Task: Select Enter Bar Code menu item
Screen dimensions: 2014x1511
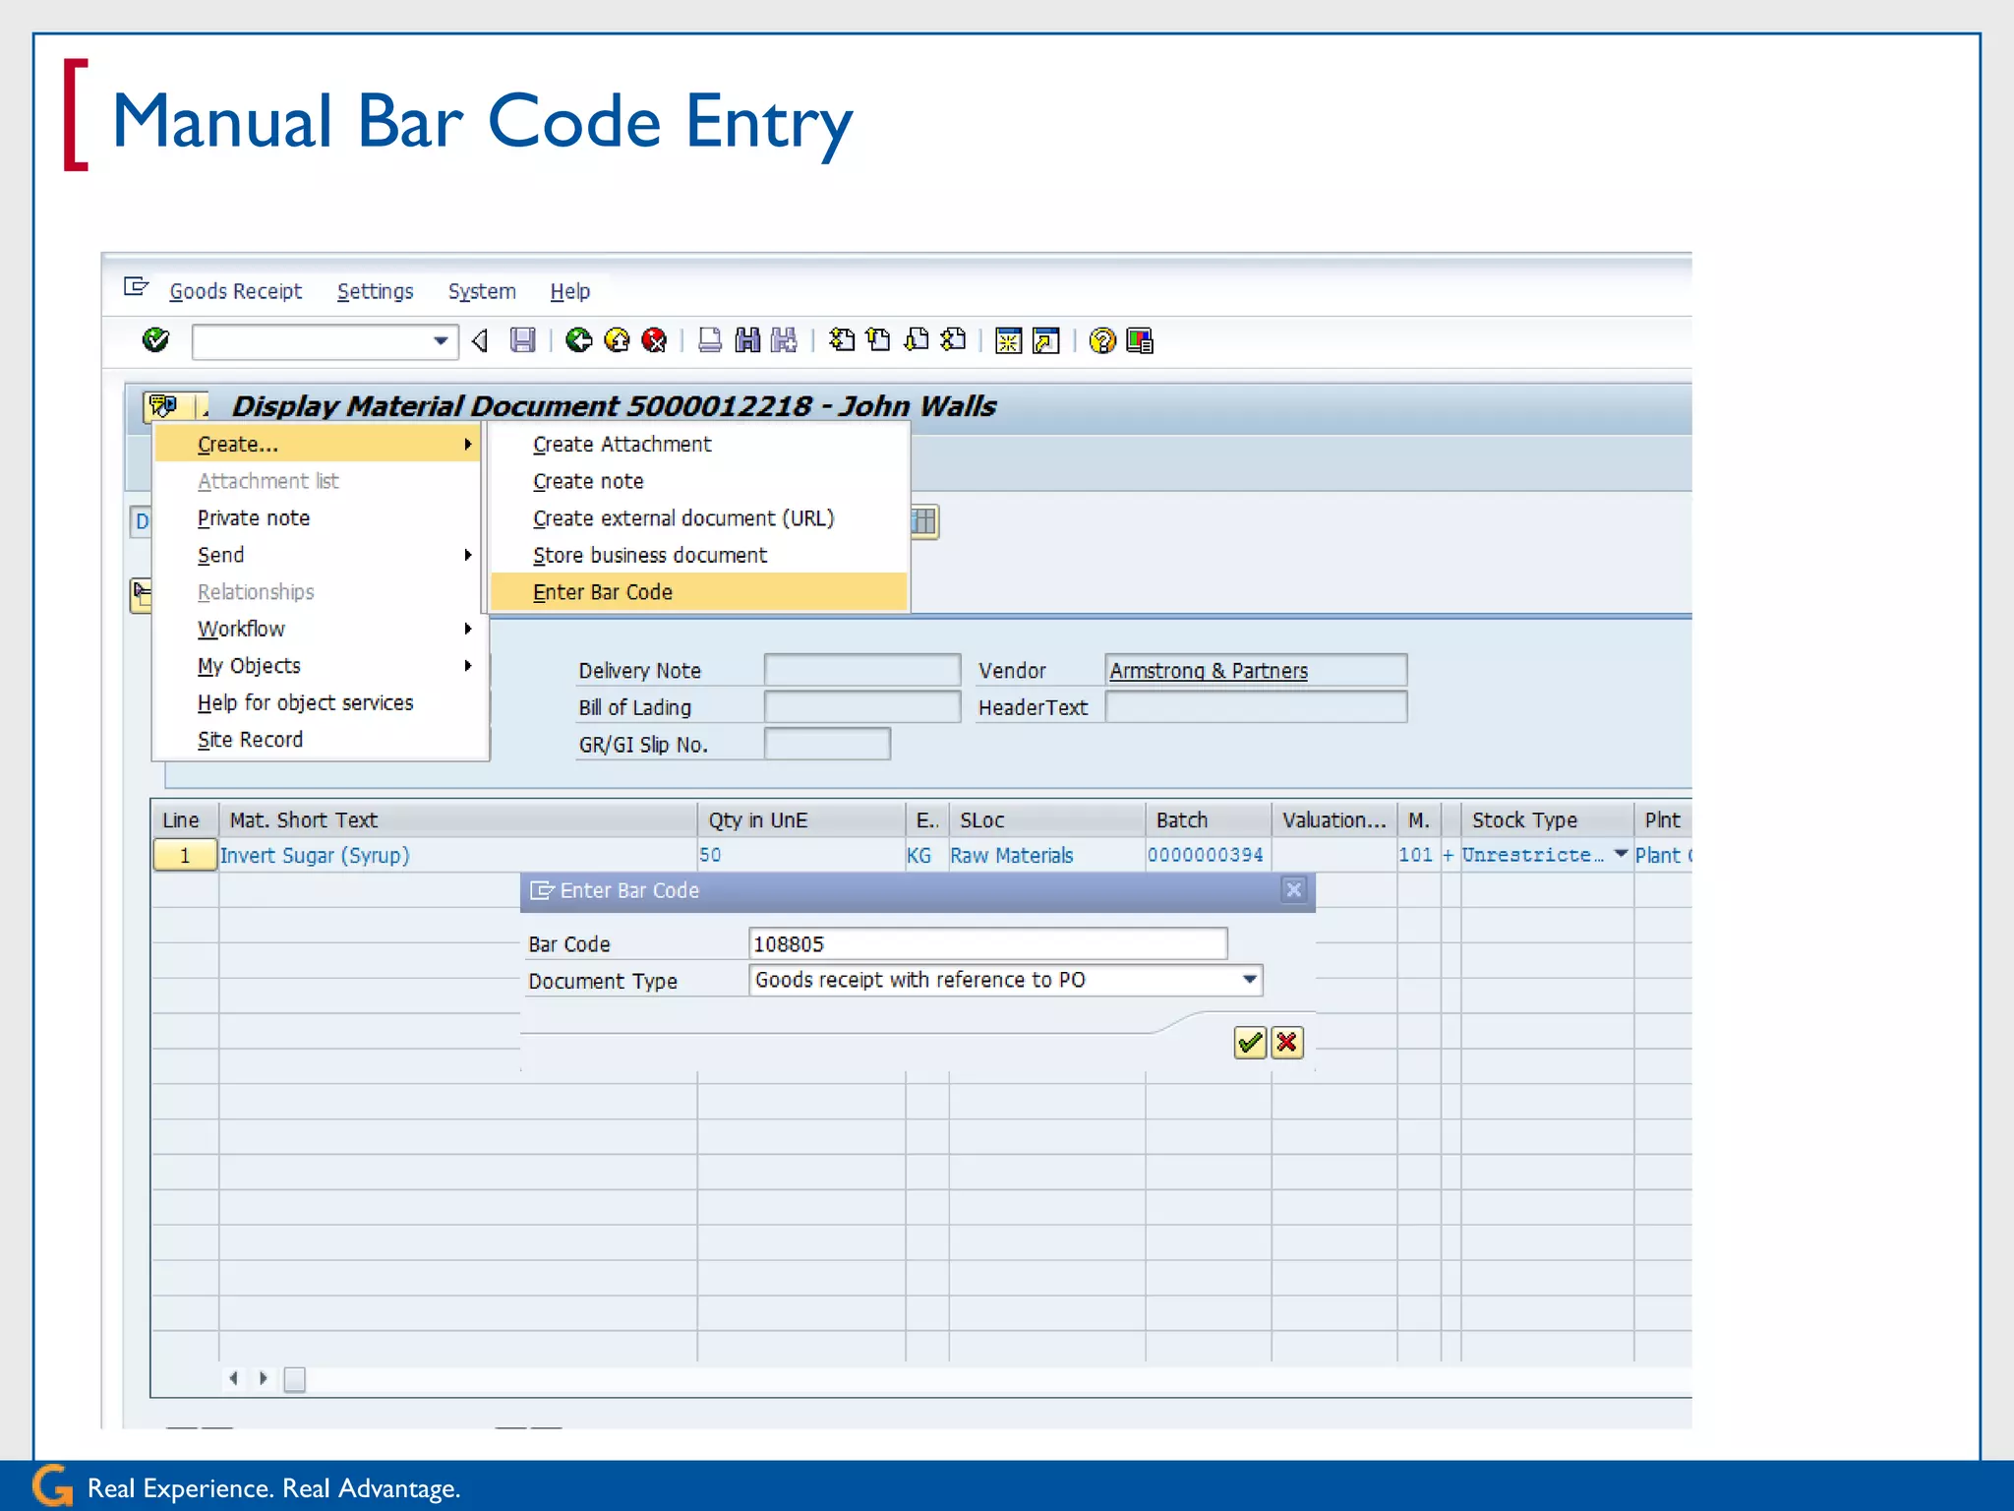Action: point(698,592)
